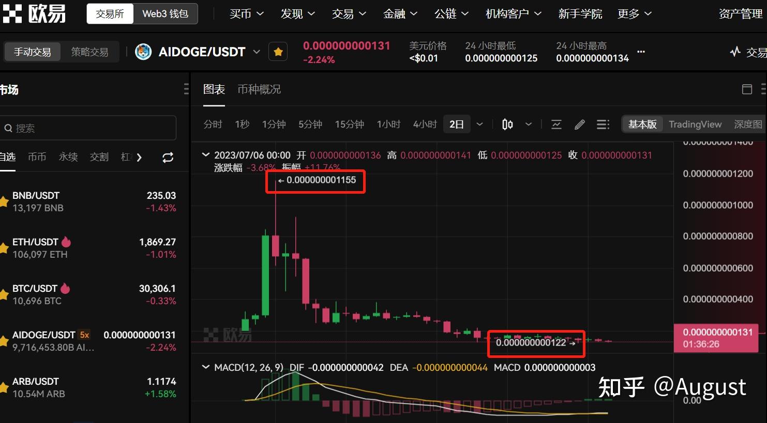The height and width of the screenshot is (423, 767).
Task: Toggle AIDOGE/USDT favorite star
Action: 278,52
